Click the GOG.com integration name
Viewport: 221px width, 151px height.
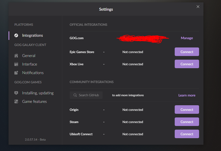point(77,38)
